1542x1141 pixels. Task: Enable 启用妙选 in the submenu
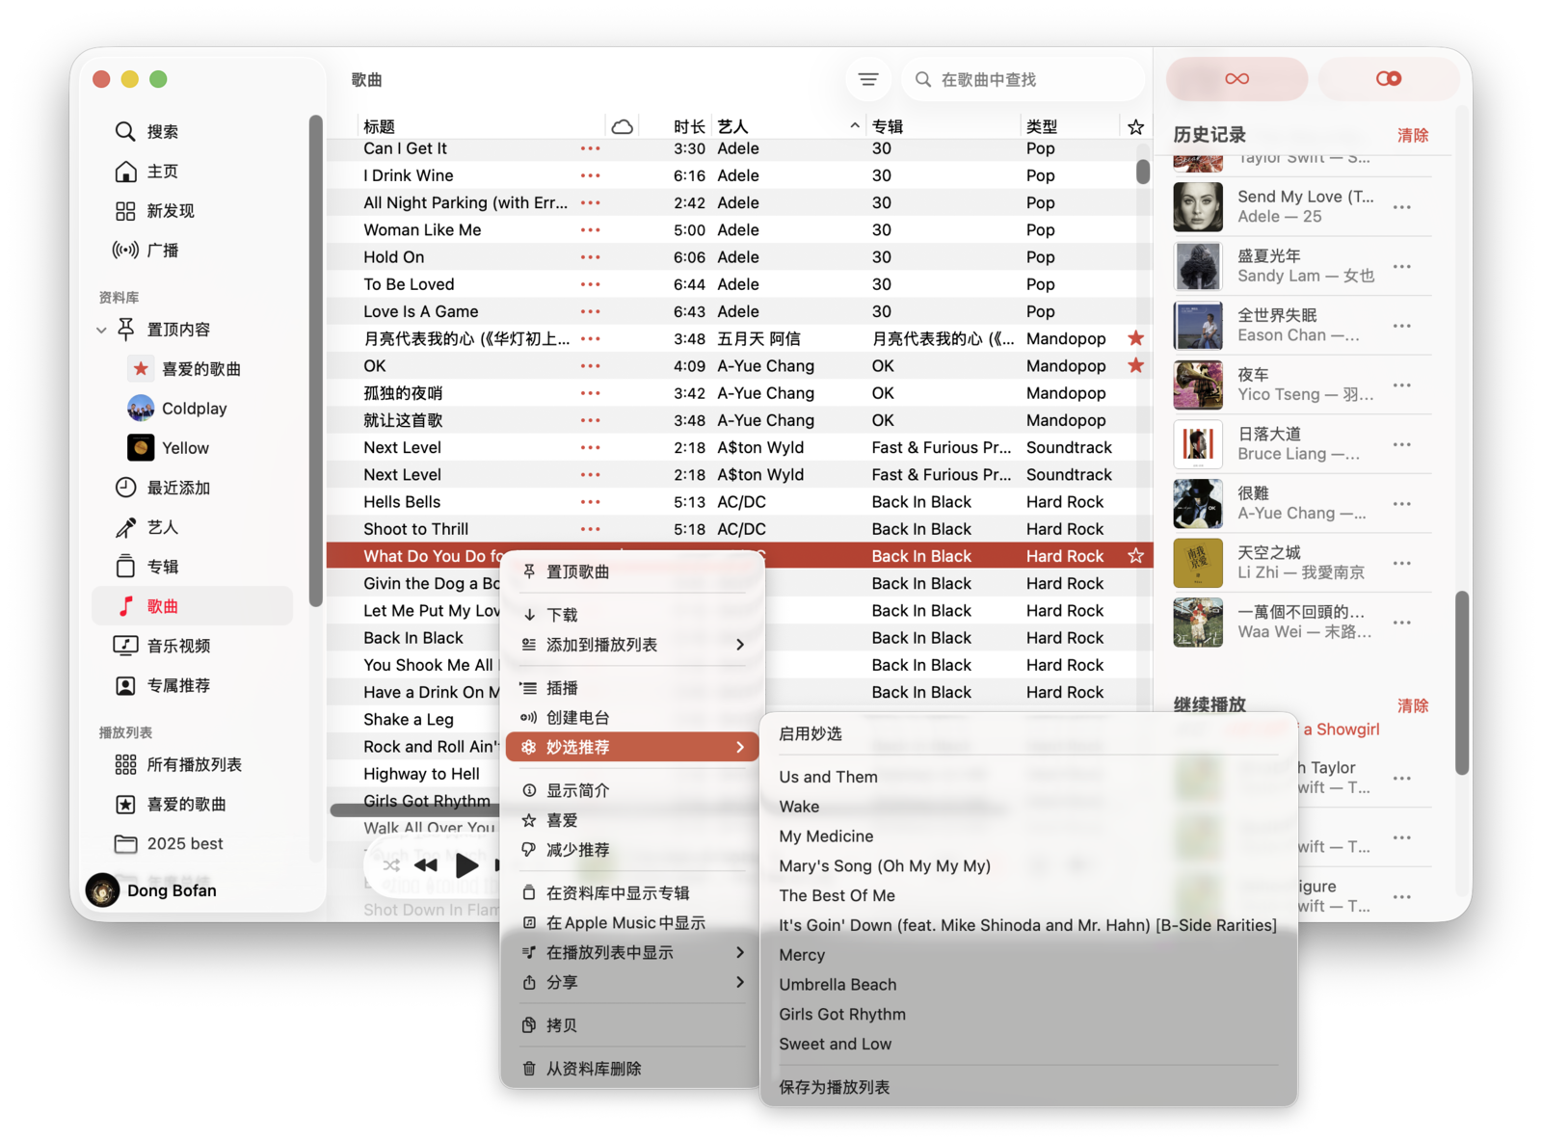[1028, 733]
